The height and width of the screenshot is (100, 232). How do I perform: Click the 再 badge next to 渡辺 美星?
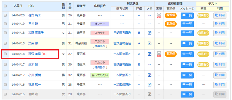tap(44, 54)
